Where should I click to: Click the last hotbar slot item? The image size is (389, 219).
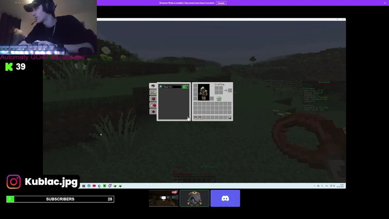click(x=229, y=117)
